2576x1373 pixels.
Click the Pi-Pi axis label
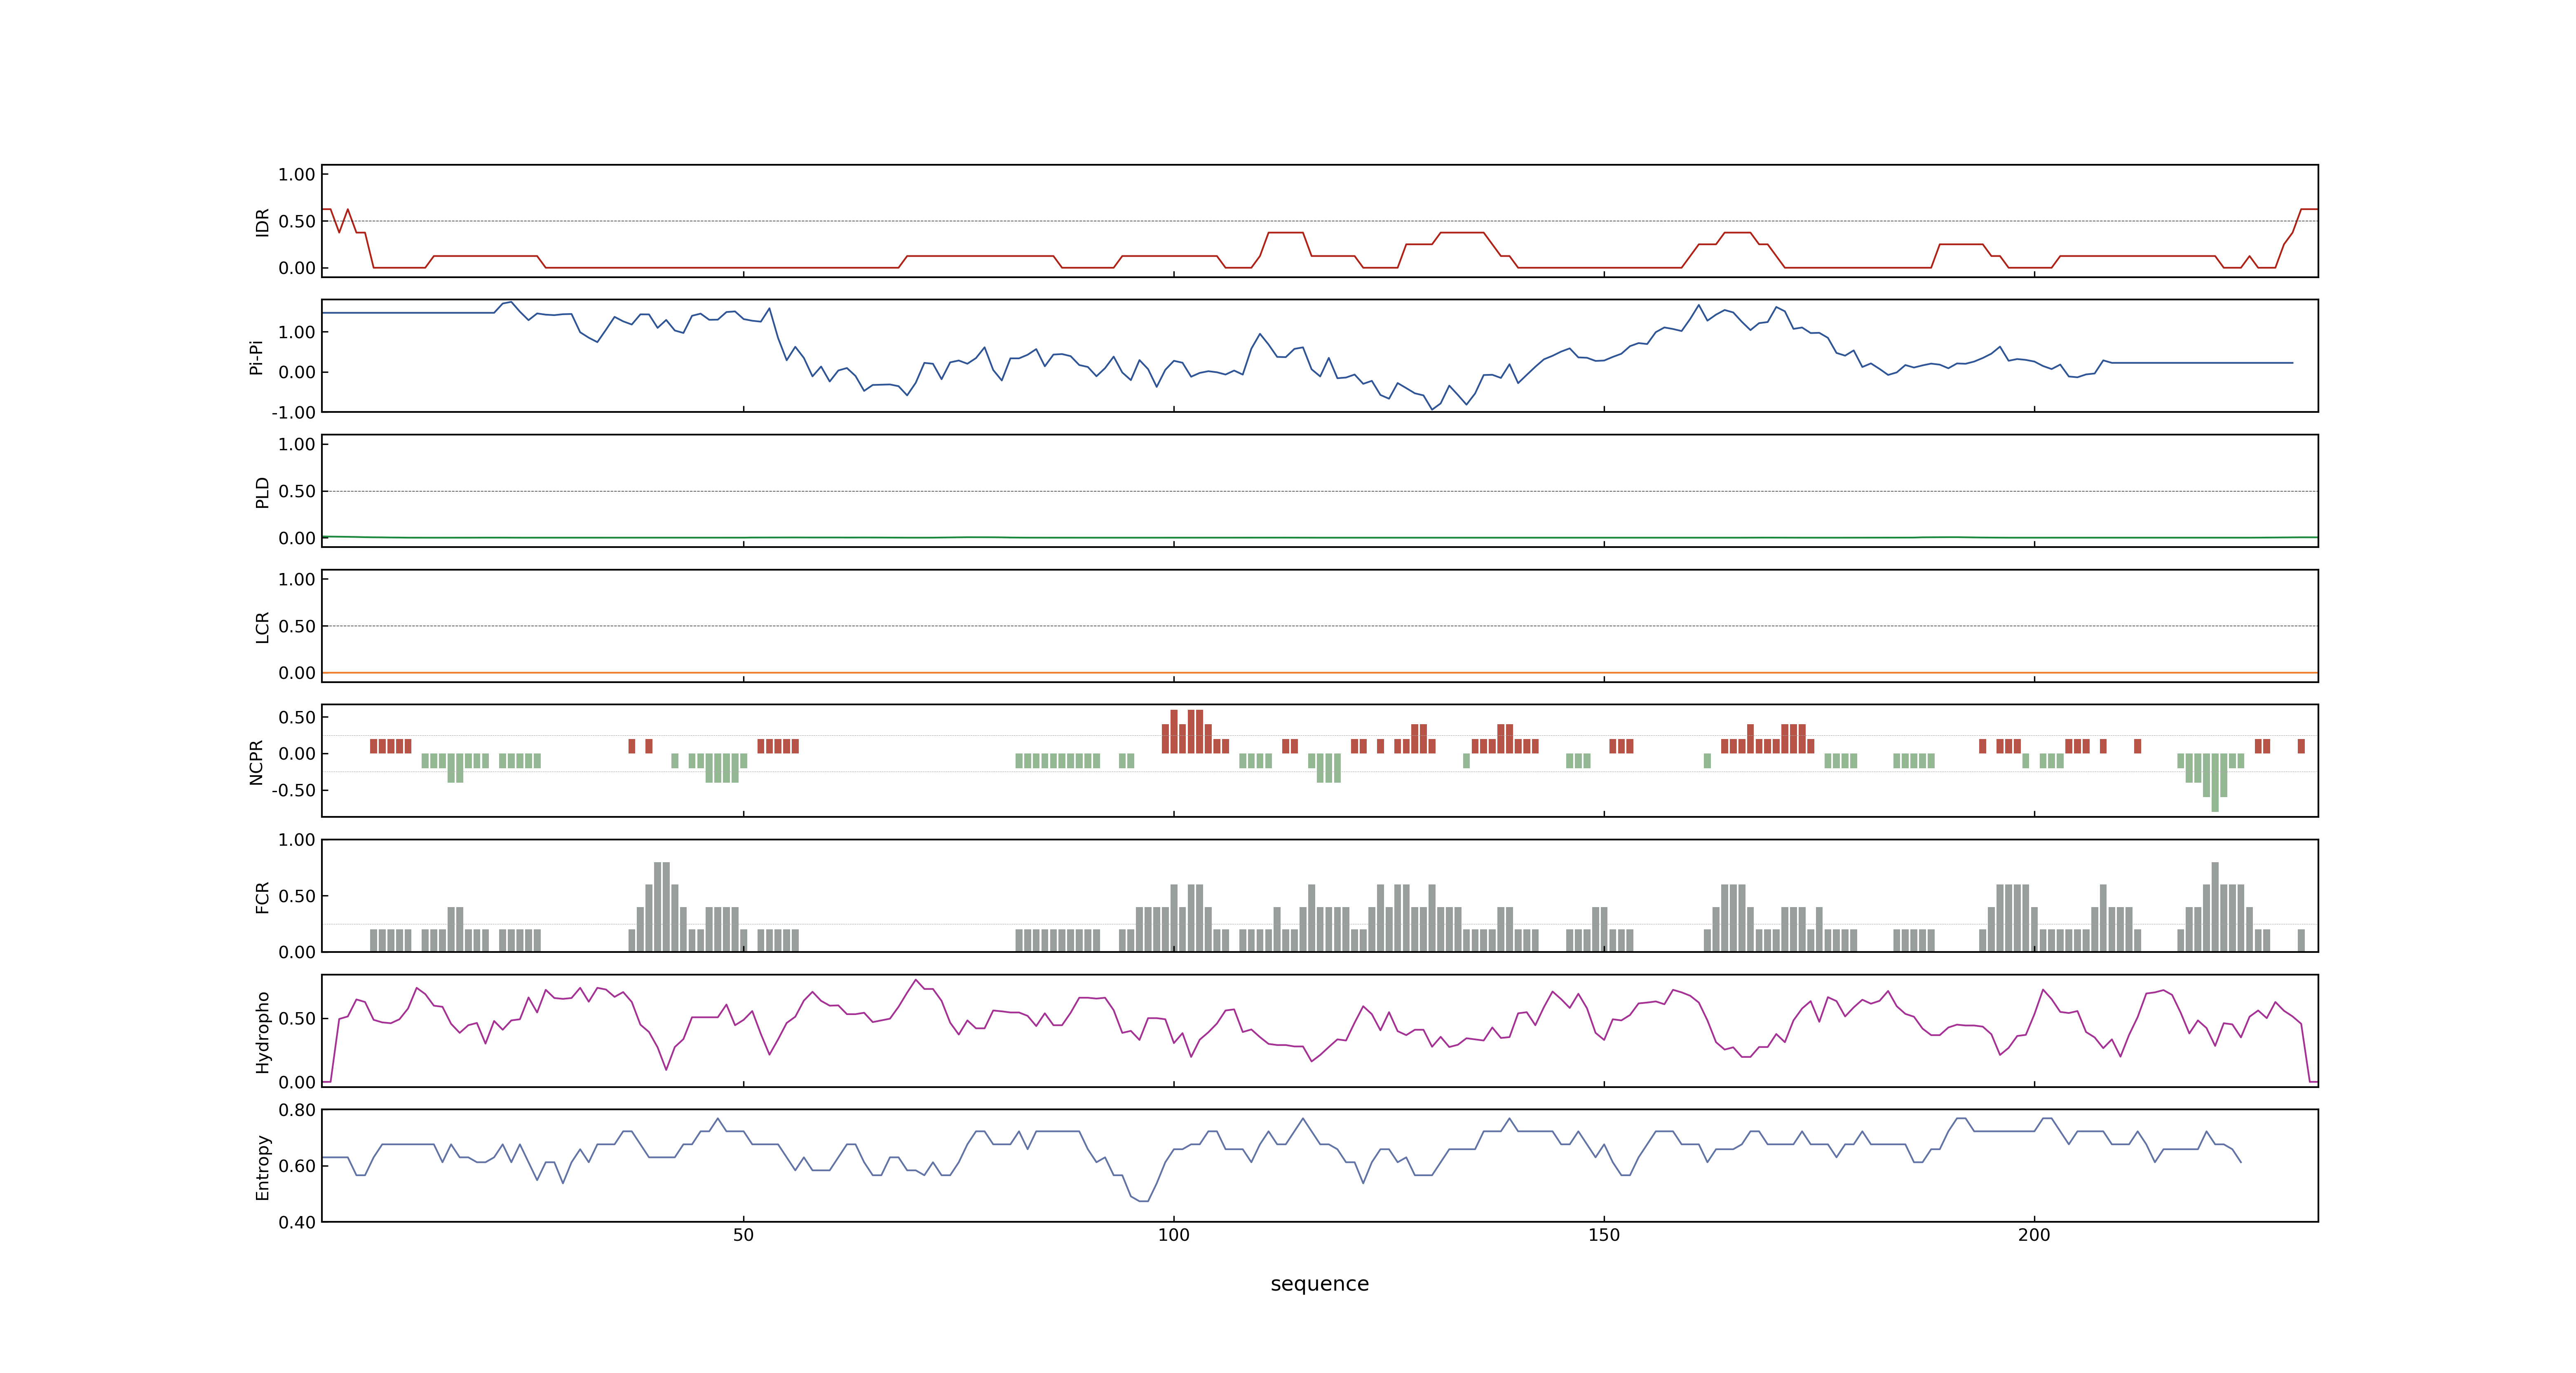point(256,357)
